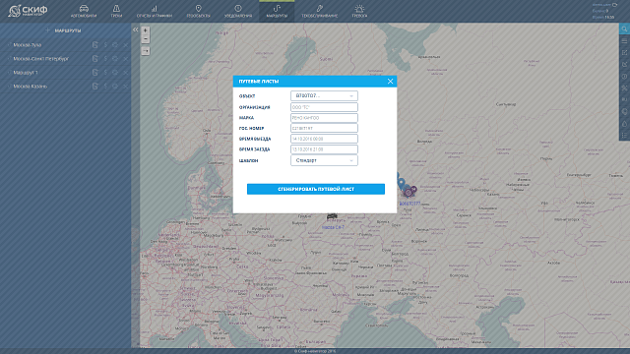Click first edit pencil icon in right toolbar
630x354 pixels.
[624, 52]
